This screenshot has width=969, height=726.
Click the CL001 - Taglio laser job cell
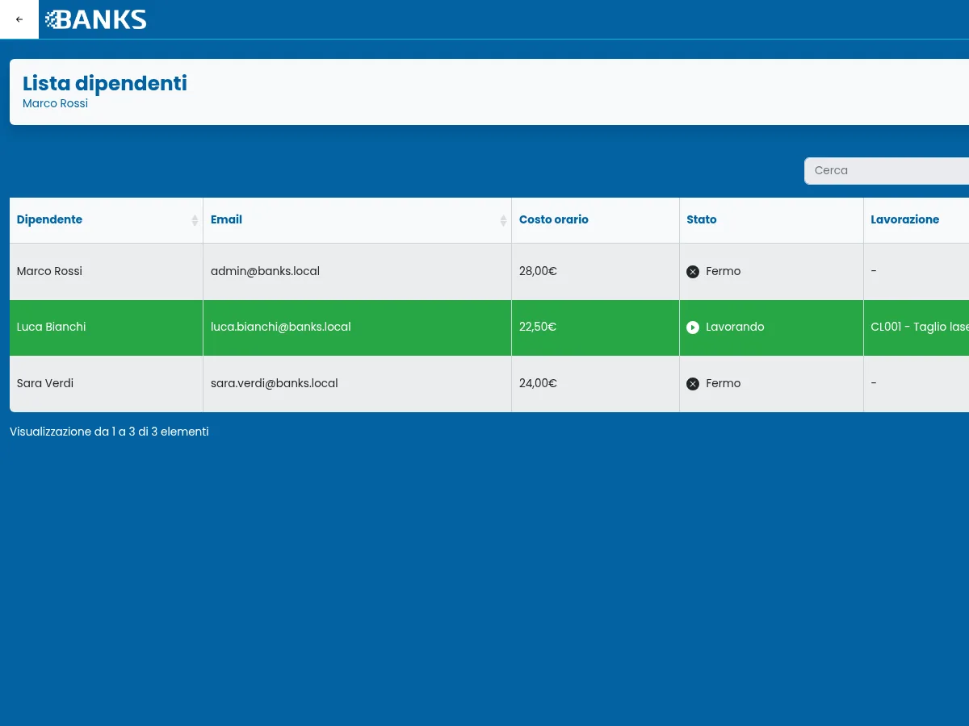click(917, 328)
